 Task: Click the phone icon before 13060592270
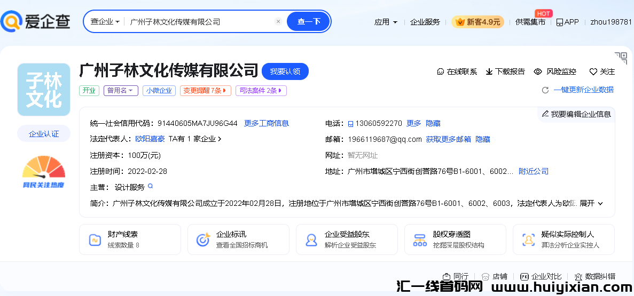click(350, 124)
